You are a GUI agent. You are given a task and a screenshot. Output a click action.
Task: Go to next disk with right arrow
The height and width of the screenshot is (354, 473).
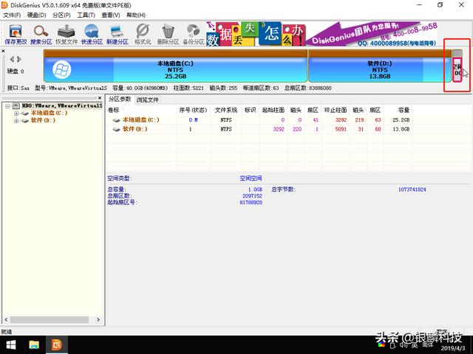pyautogui.click(x=19, y=59)
